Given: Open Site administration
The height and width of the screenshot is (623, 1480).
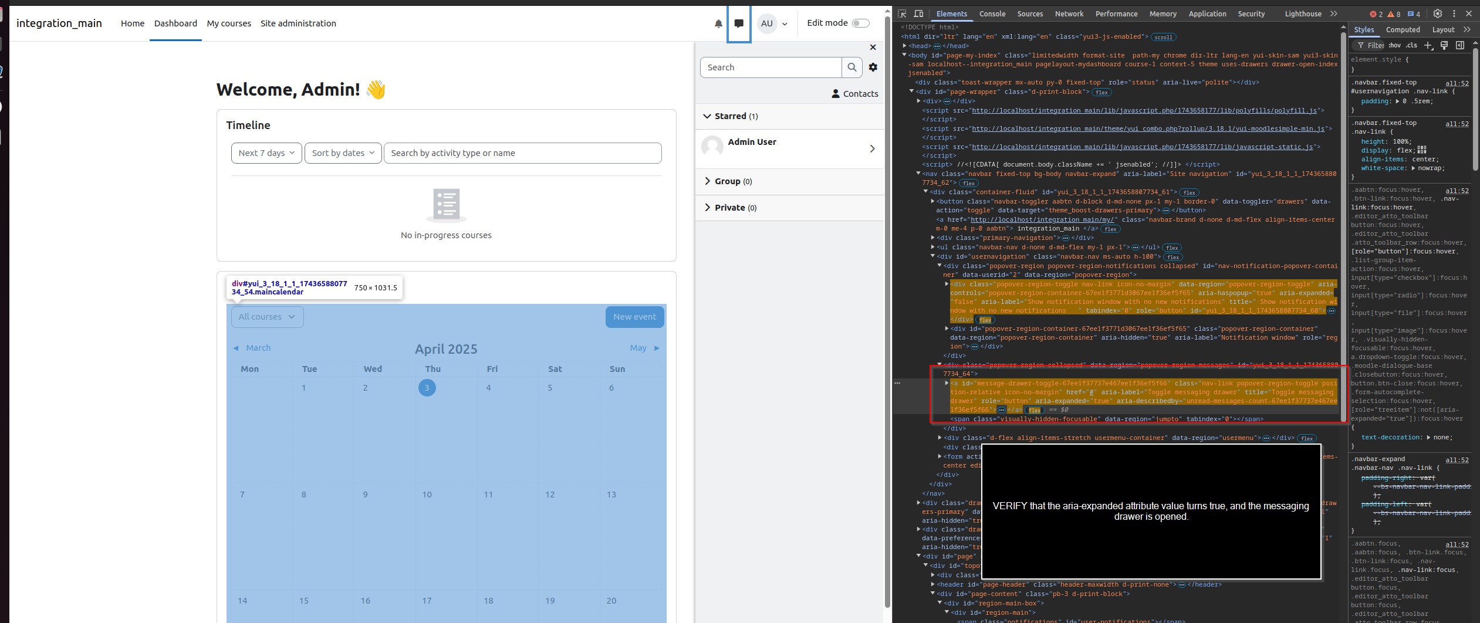Looking at the screenshot, I should 298,23.
